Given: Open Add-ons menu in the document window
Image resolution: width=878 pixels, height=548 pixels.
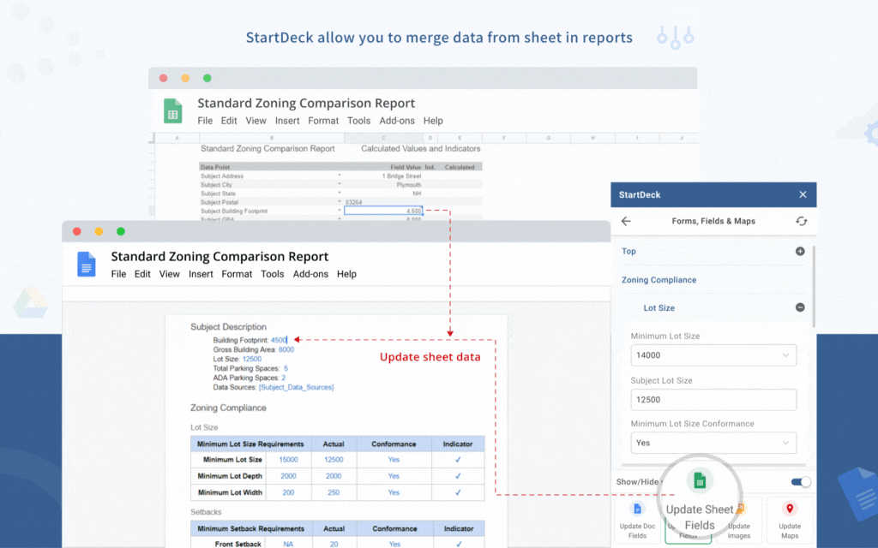Looking at the screenshot, I should (310, 274).
